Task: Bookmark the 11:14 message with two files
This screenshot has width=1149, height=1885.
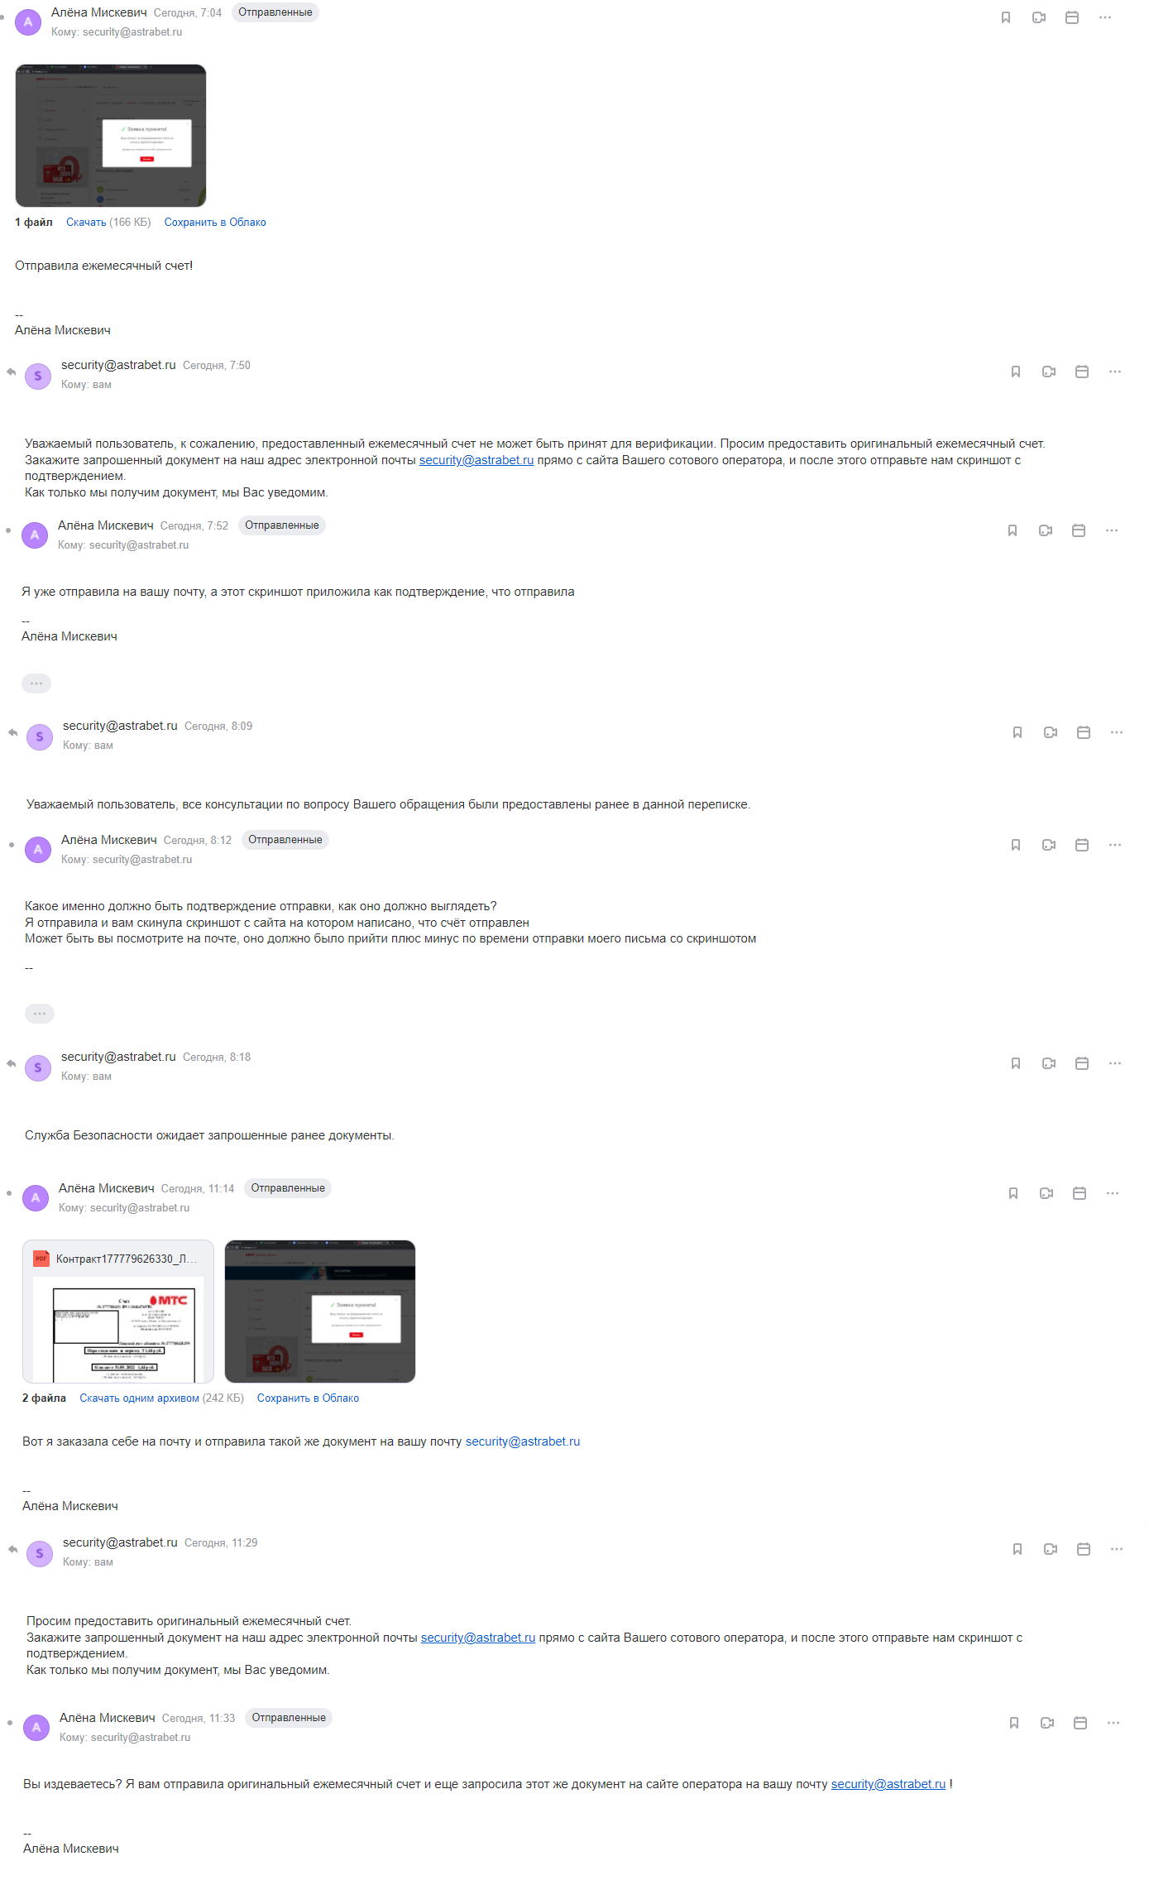Action: (x=1013, y=1193)
